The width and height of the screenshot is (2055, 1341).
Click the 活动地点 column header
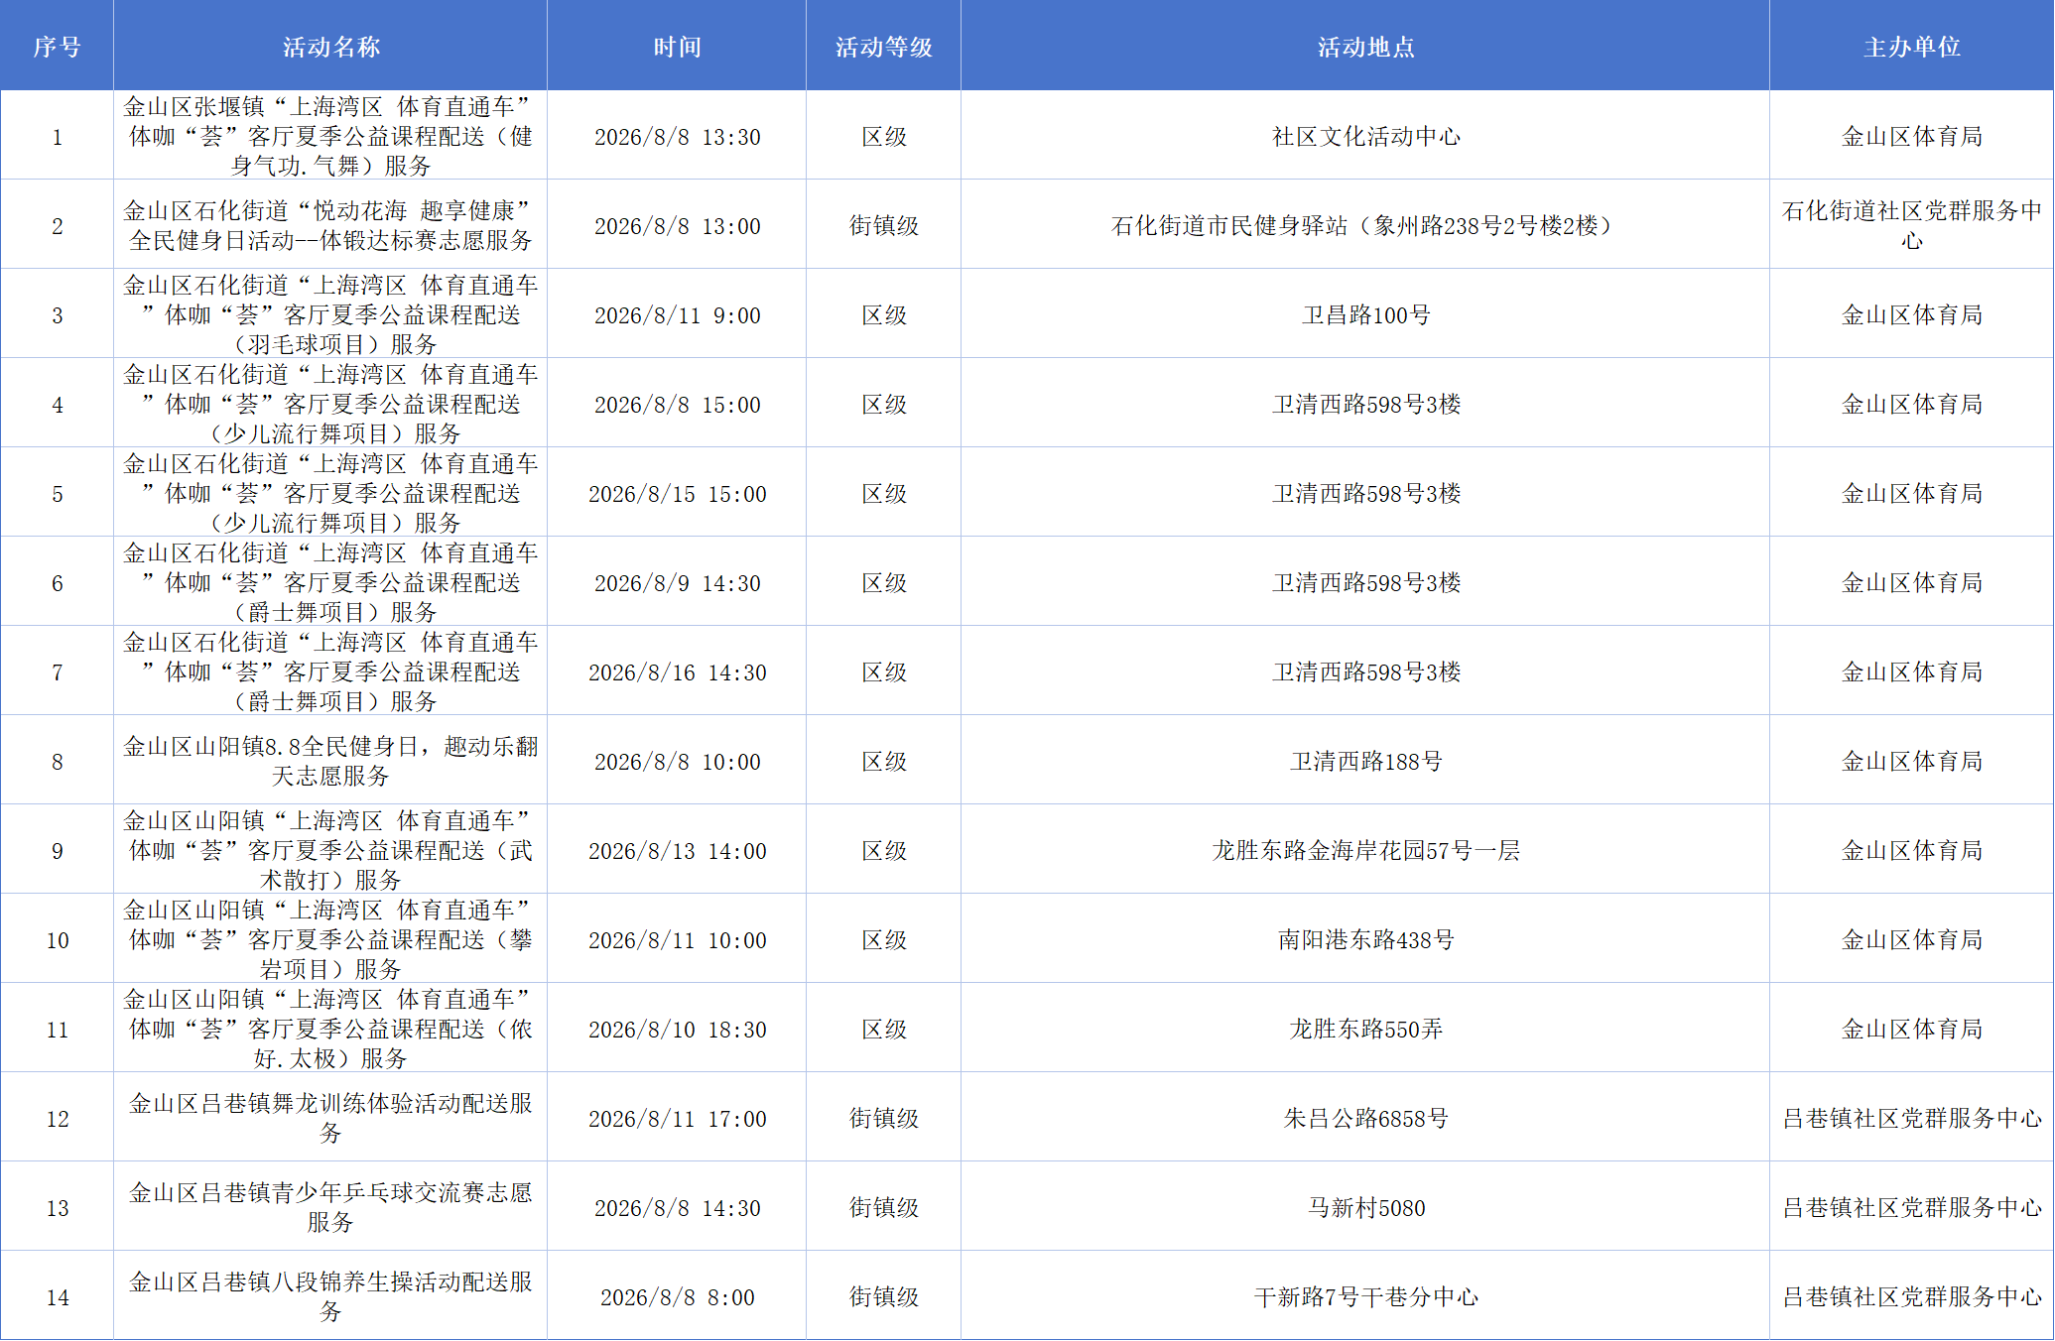(1365, 46)
